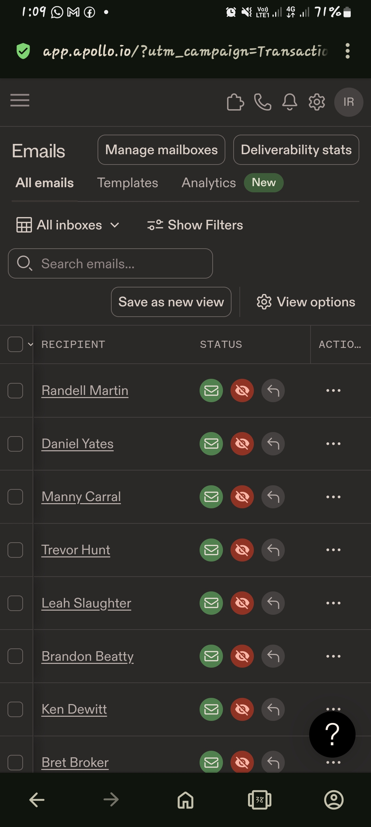Open the extensions puzzle icon

pos(235,102)
